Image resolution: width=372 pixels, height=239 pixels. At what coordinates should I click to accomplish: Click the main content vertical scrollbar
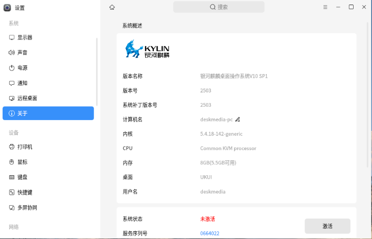click(x=368, y=95)
